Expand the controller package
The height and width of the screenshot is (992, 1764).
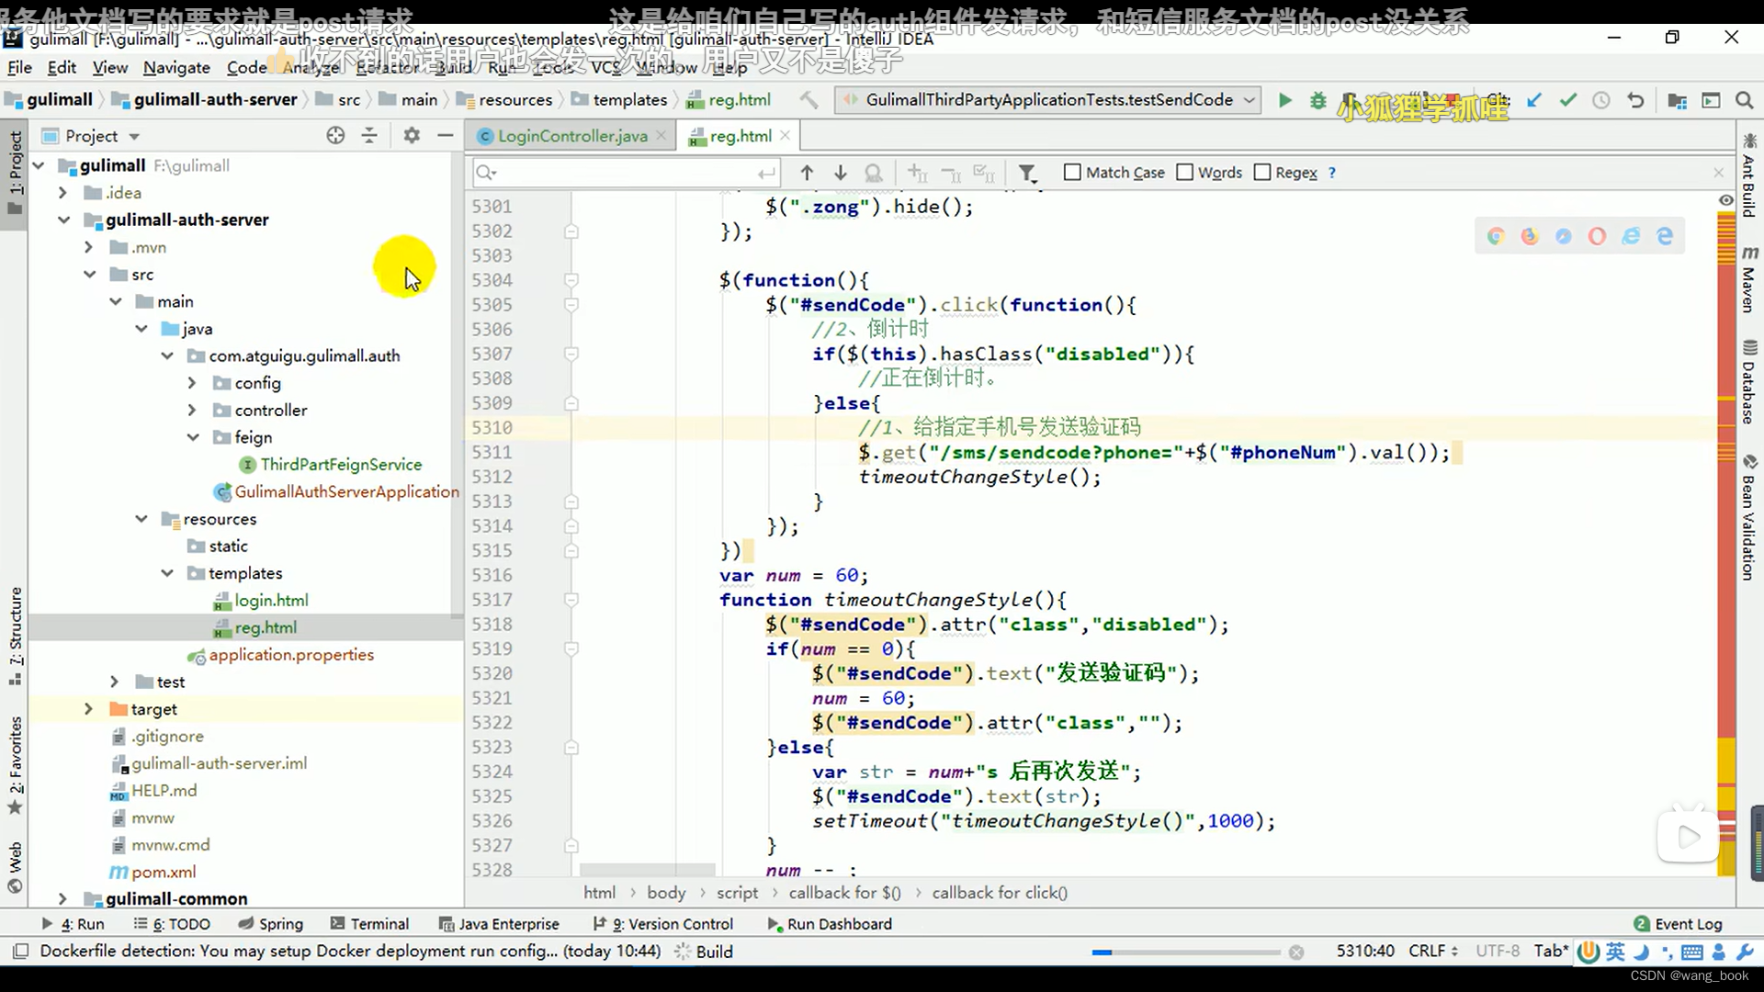pyautogui.click(x=191, y=411)
